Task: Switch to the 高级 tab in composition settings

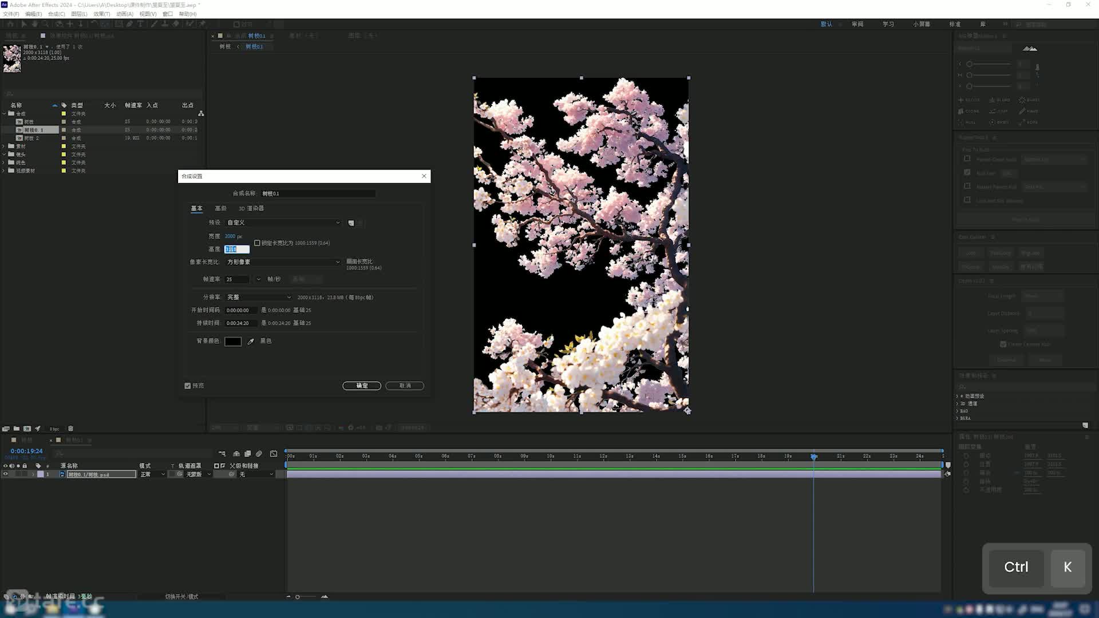Action: 220,208
